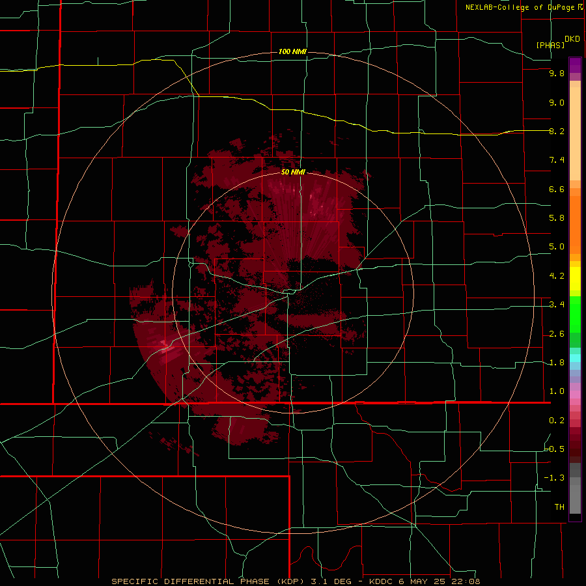Pick the pink swatch on the color bar
This screenshot has width=586, height=586.
[575, 395]
